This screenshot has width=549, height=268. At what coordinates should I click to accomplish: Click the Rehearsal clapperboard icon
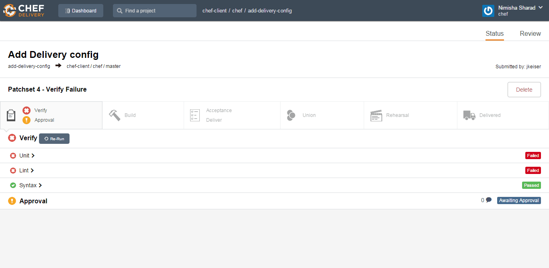[x=376, y=115]
